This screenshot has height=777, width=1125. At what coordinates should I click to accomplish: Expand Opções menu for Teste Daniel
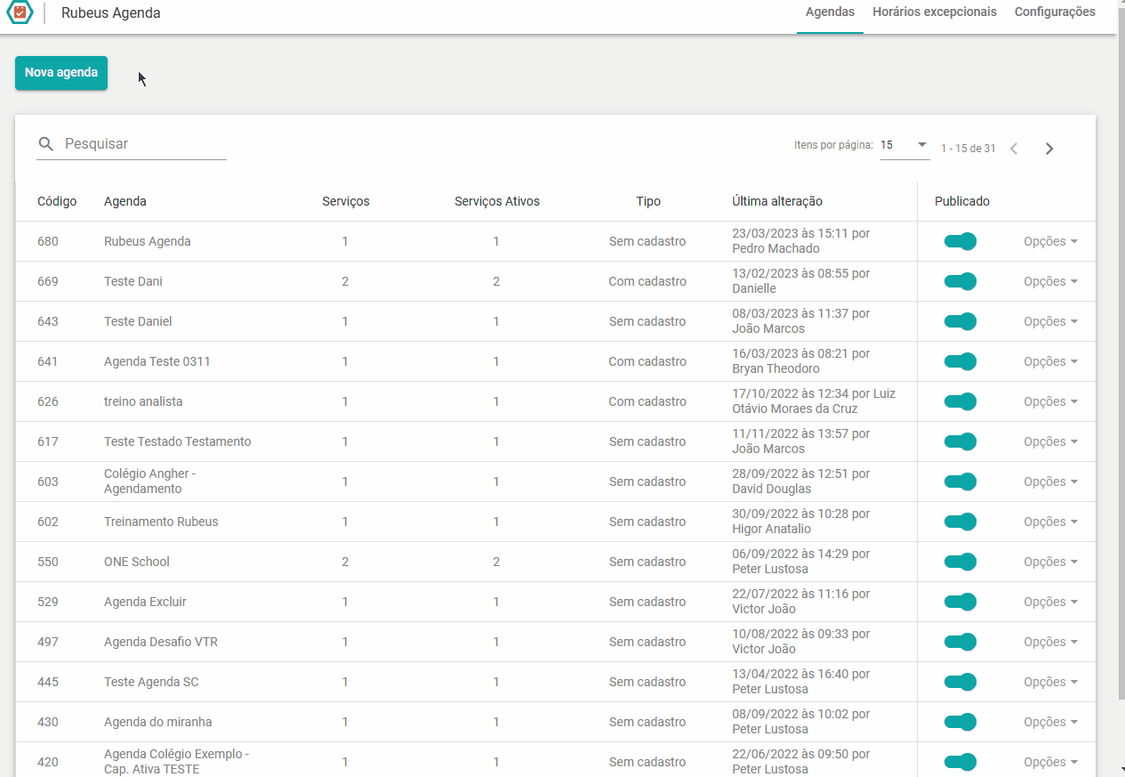[x=1050, y=321]
